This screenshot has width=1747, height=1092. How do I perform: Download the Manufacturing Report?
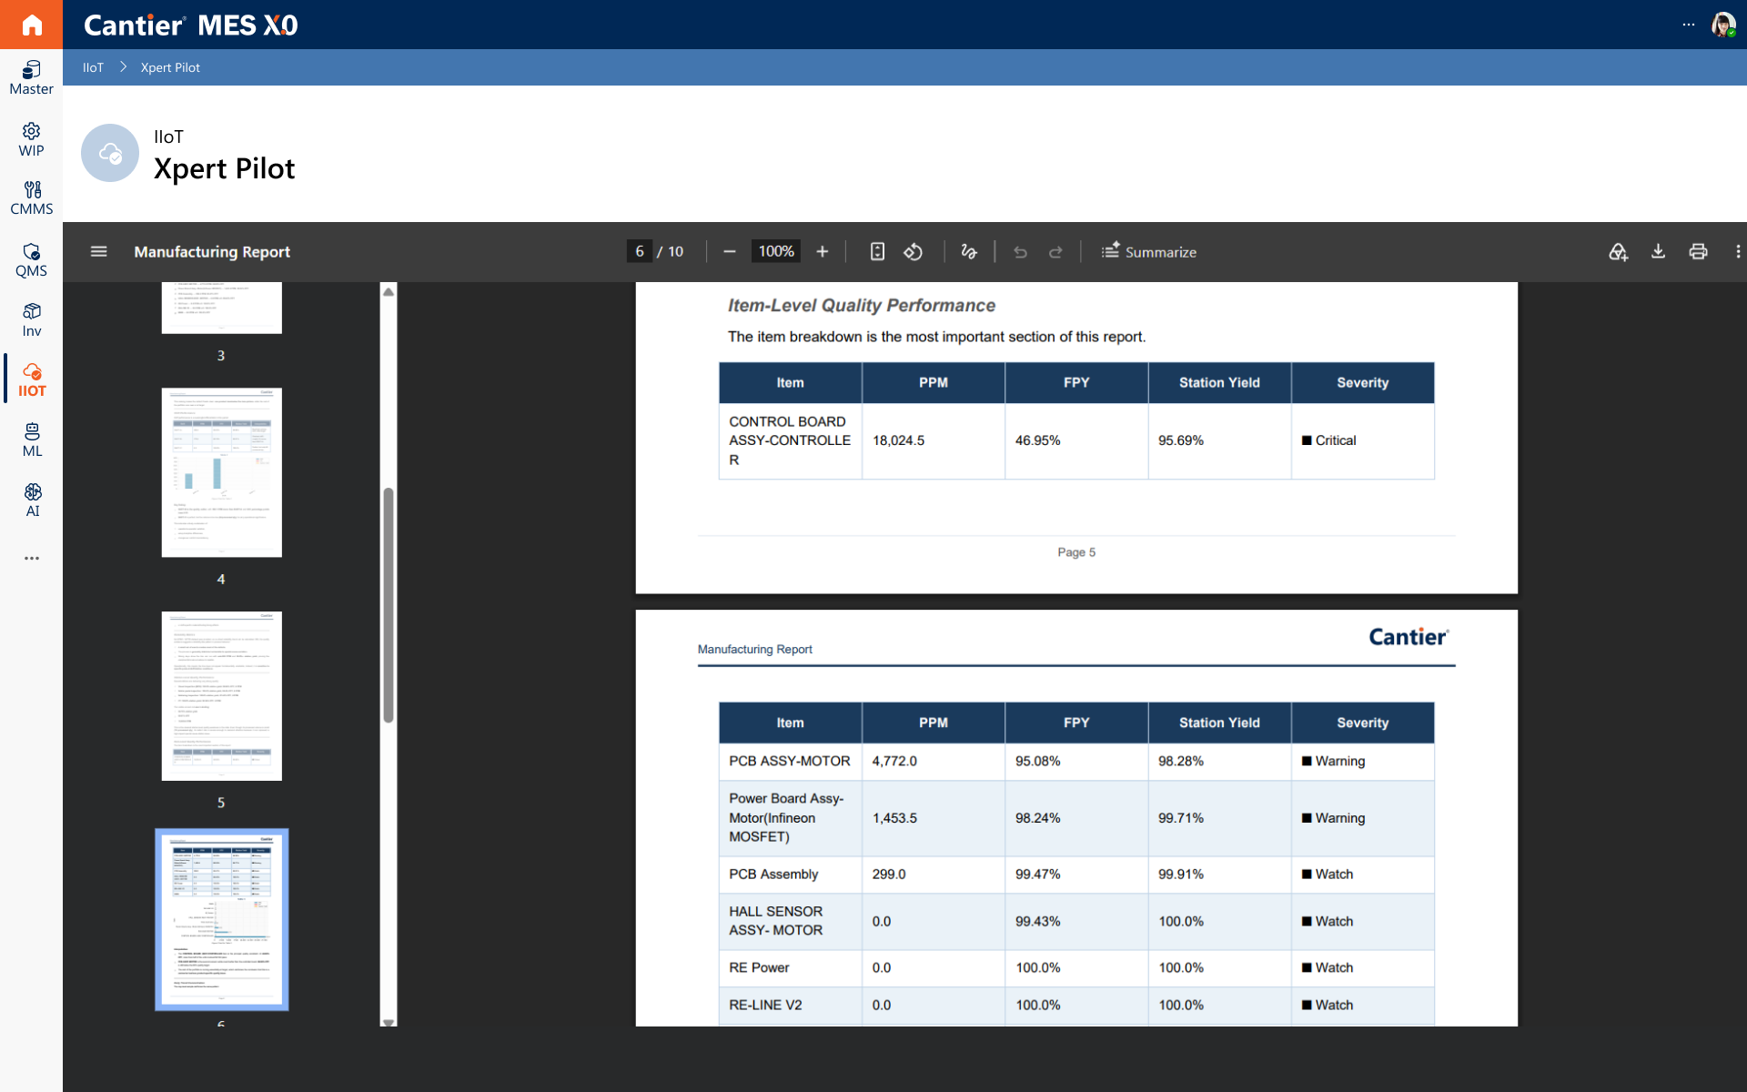1658,251
